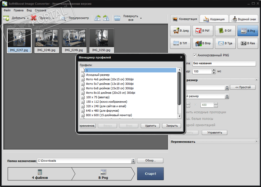261x187 pixels.
Task: Expand the Переименовать section
Action: click(x=257, y=141)
